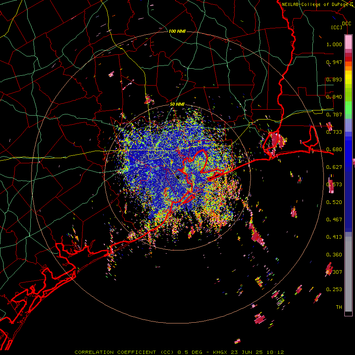Pick the pink swatch atop the color bar

click(x=348, y=42)
